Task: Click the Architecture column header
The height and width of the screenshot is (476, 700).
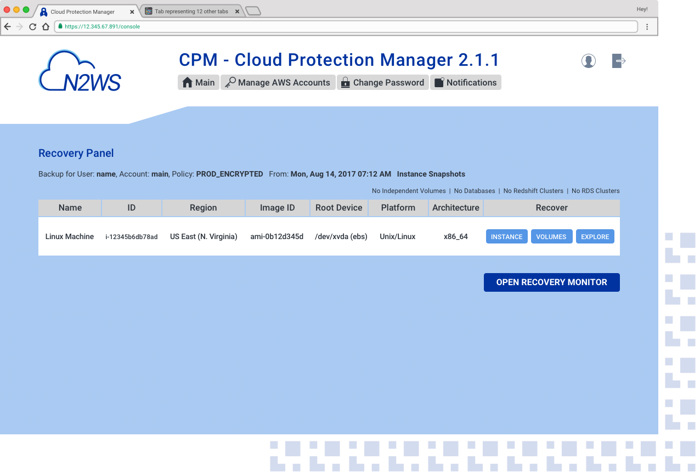Action: (456, 208)
